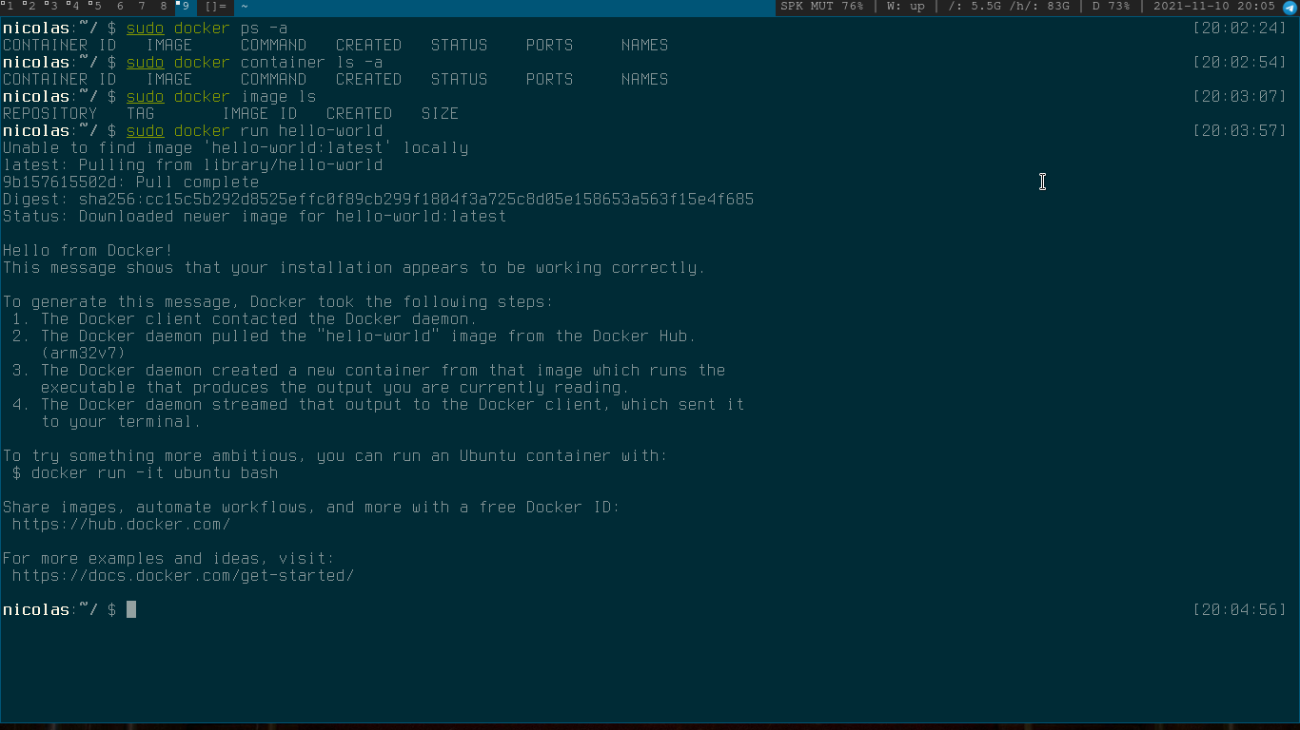Click the 'sudo docker container ls -a' command
Screen dimensions: 1300x730
254,63
